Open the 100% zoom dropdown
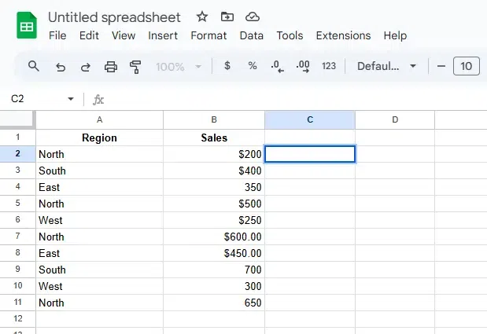The image size is (487, 334). [179, 66]
